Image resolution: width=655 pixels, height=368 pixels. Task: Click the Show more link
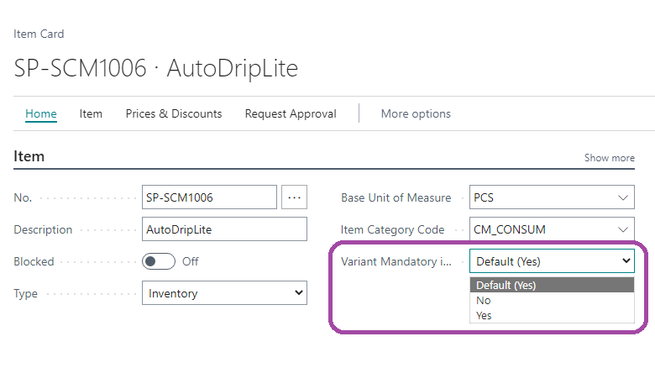pyautogui.click(x=609, y=158)
